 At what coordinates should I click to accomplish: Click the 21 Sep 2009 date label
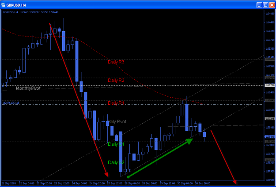[9, 183]
